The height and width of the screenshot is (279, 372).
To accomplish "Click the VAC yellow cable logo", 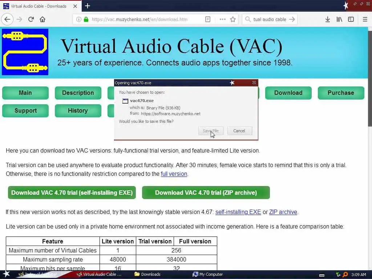I will point(25,52).
